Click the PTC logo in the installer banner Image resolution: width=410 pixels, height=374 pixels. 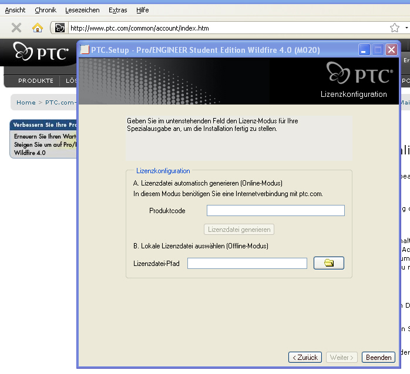tap(359, 73)
